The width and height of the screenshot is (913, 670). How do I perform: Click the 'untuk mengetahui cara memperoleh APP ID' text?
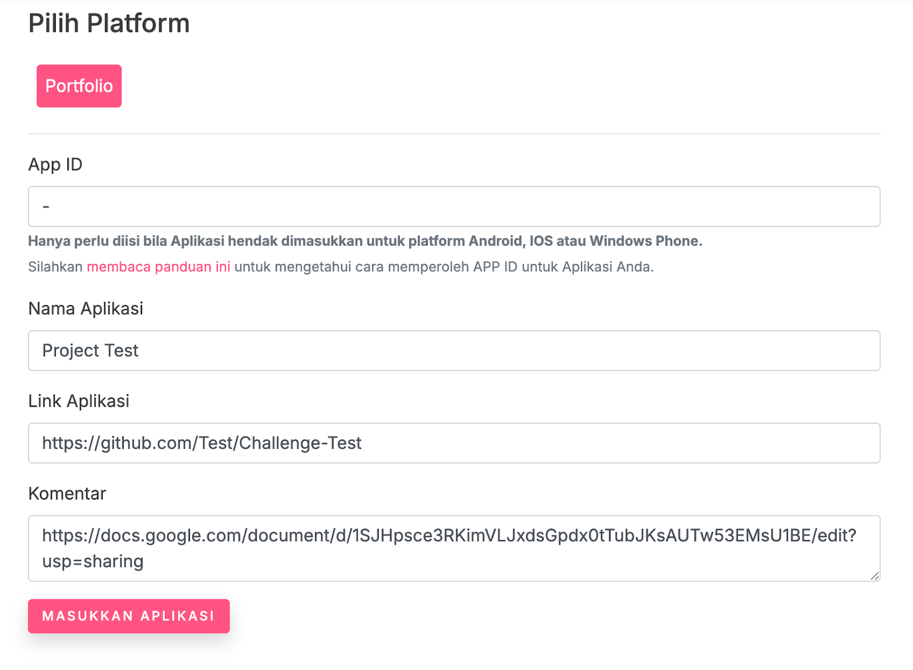(x=377, y=267)
